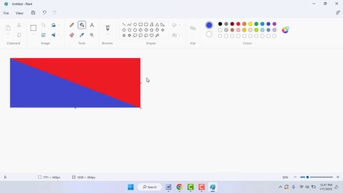
Task: Click the Redo arrow
Action: click(x=55, y=13)
